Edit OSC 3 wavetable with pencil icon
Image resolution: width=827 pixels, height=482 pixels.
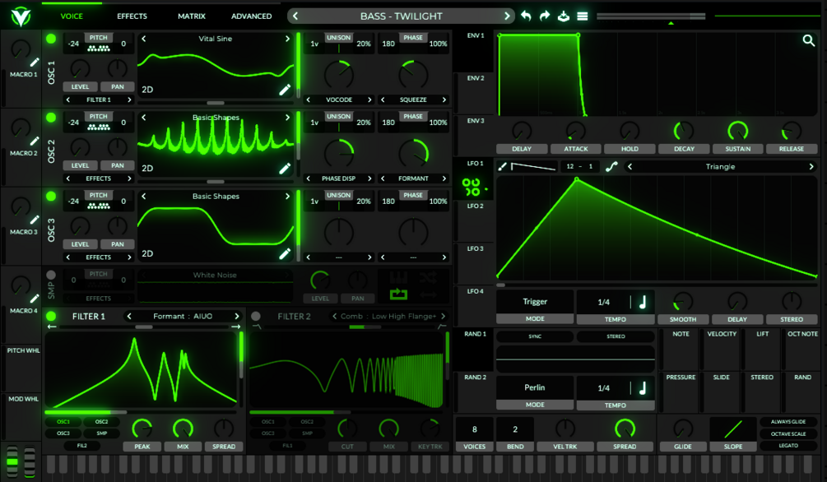[x=285, y=253]
